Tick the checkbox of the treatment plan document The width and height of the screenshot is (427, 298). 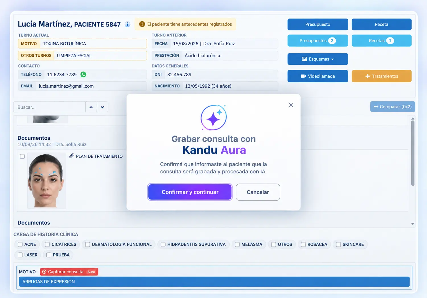point(22,156)
